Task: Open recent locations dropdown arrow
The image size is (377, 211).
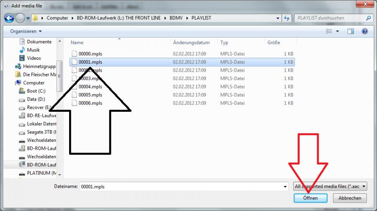Action: pos(28,18)
